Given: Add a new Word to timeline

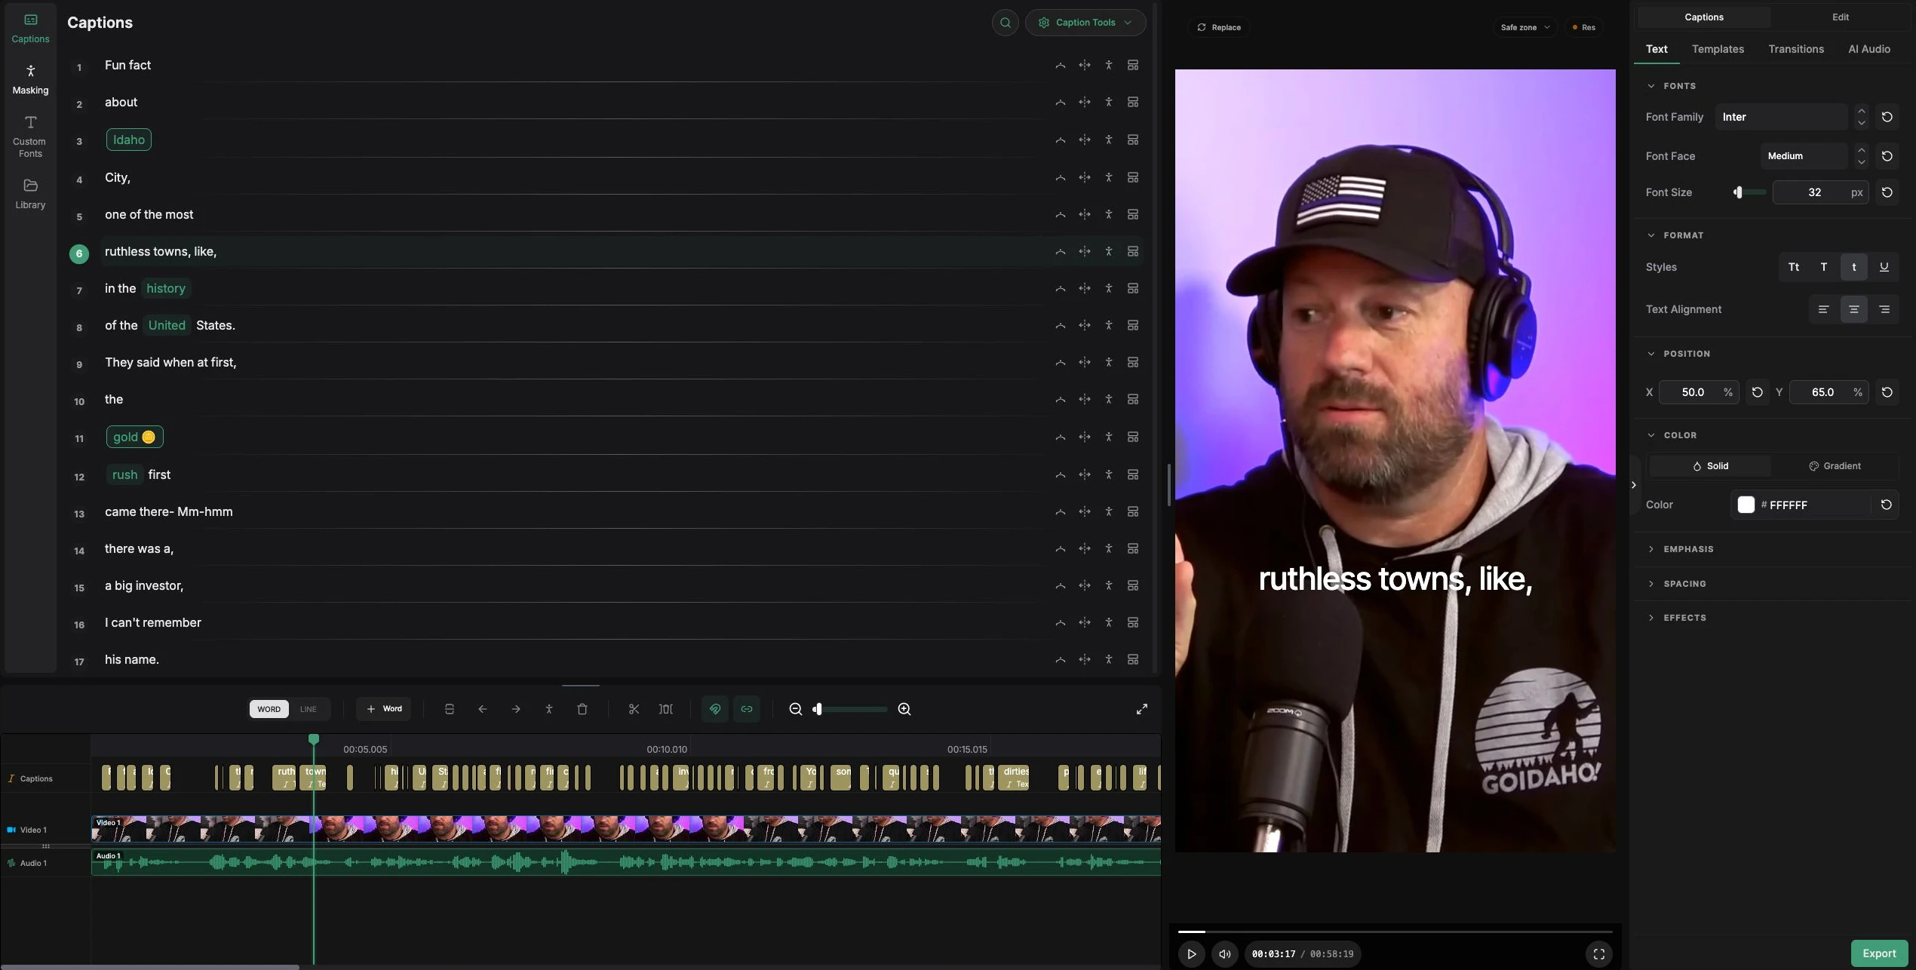Looking at the screenshot, I should [384, 709].
